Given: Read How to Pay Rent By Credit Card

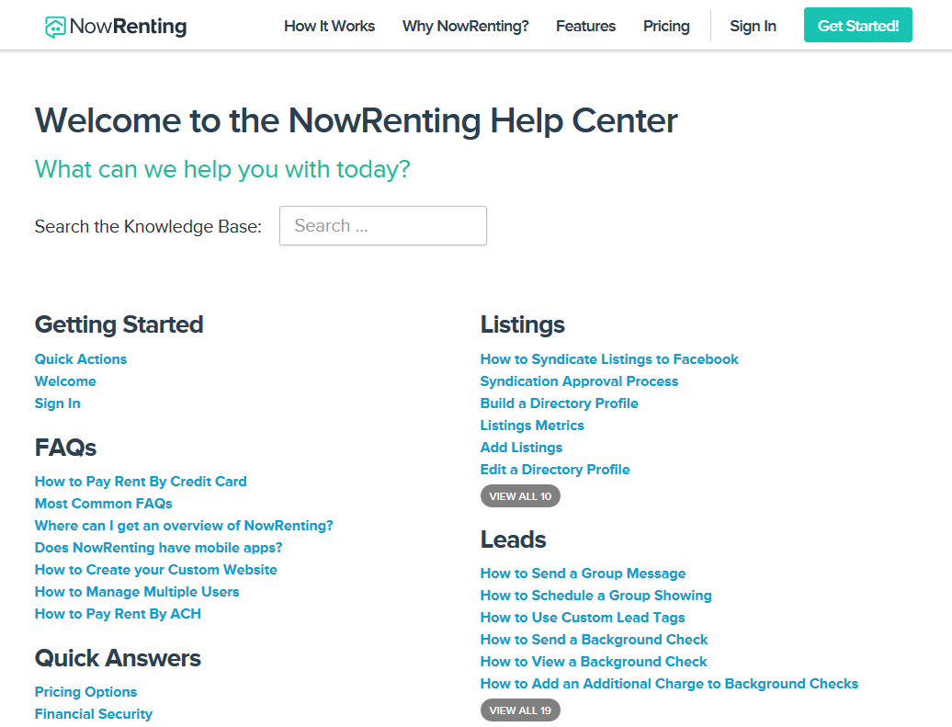Looking at the screenshot, I should (x=140, y=481).
